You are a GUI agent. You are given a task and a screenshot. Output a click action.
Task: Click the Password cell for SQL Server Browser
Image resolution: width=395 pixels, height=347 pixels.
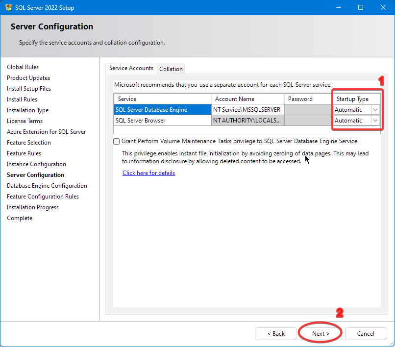pos(308,121)
